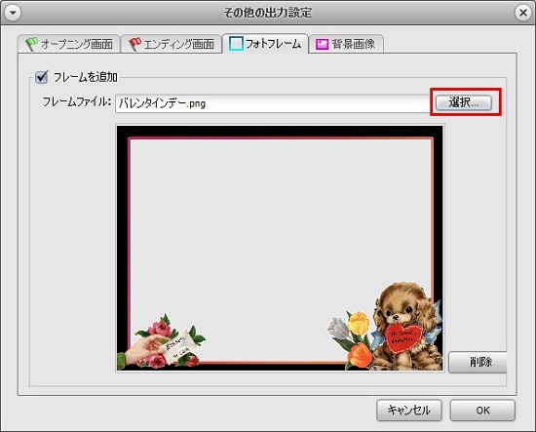The image size is (536, 432).
Task: Click the 選択... button for frame file
Action: tap(464, 102)
